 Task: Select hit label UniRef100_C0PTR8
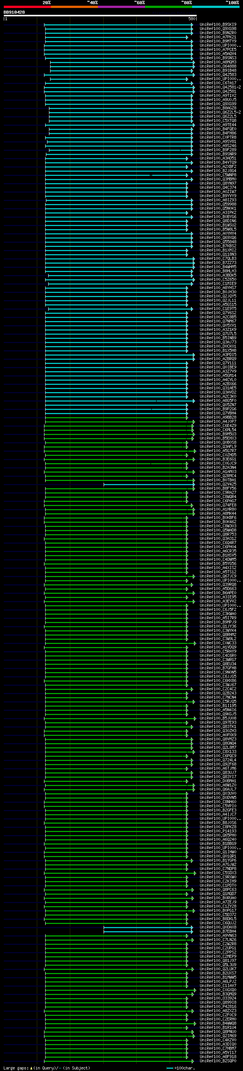(218, 137)
